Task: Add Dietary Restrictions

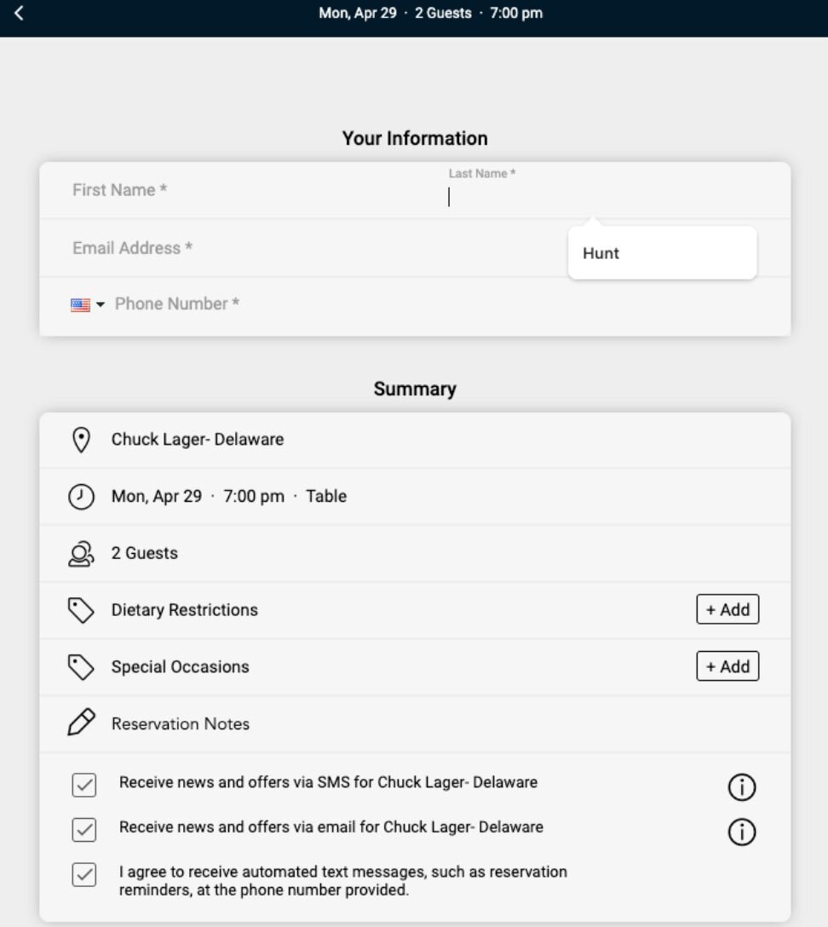Action: pos(727,610)
